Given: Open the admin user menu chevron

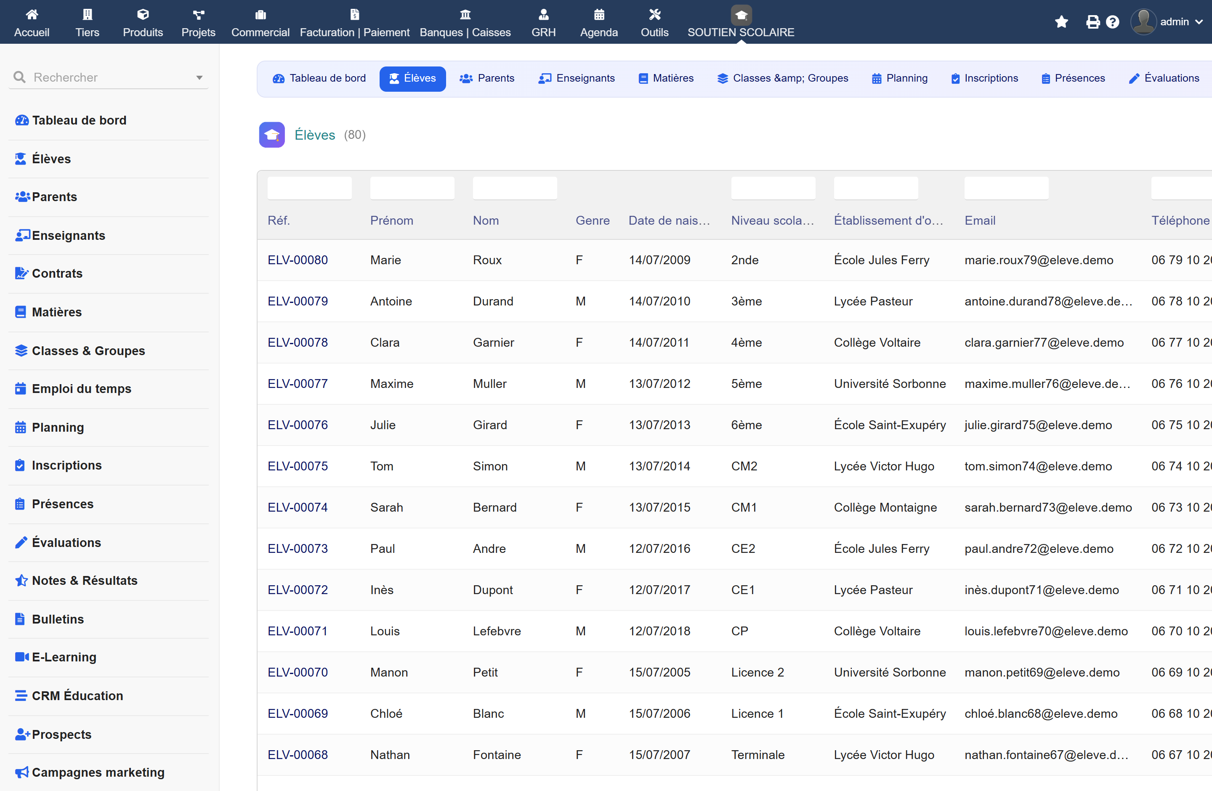Looking at the screenshot, I should click(x=1199, y=22).
